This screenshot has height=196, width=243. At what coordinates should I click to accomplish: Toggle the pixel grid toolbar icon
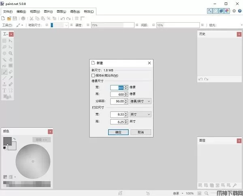(77, 18)
